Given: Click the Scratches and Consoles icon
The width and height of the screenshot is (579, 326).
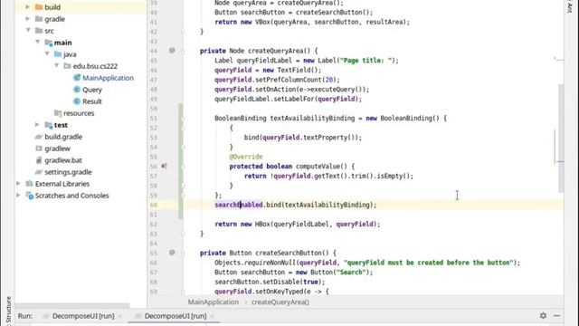Looking at the screenshot, I should coord(29,196).
